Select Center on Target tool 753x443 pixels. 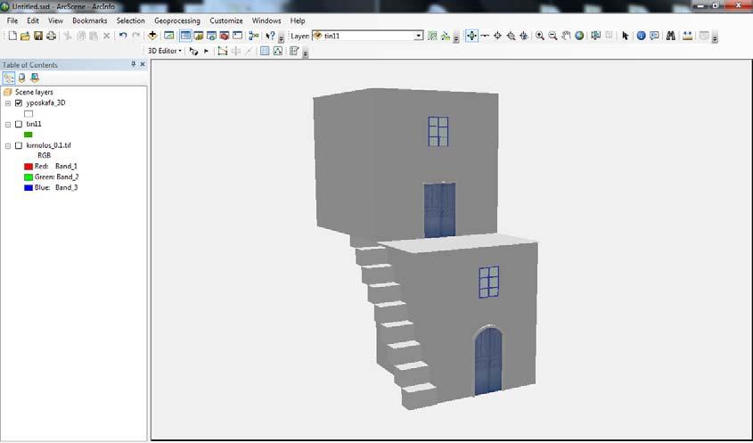coord(497,36)
